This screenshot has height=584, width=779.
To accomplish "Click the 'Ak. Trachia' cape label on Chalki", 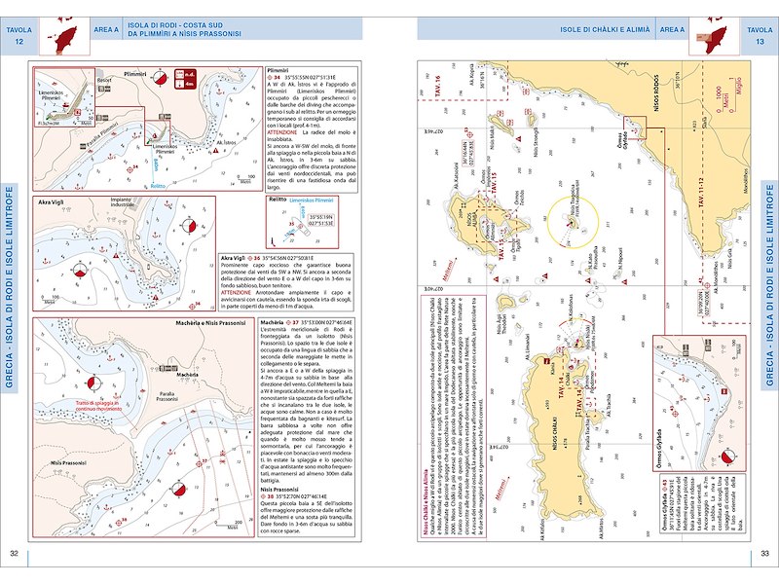I will click(609, 405).
